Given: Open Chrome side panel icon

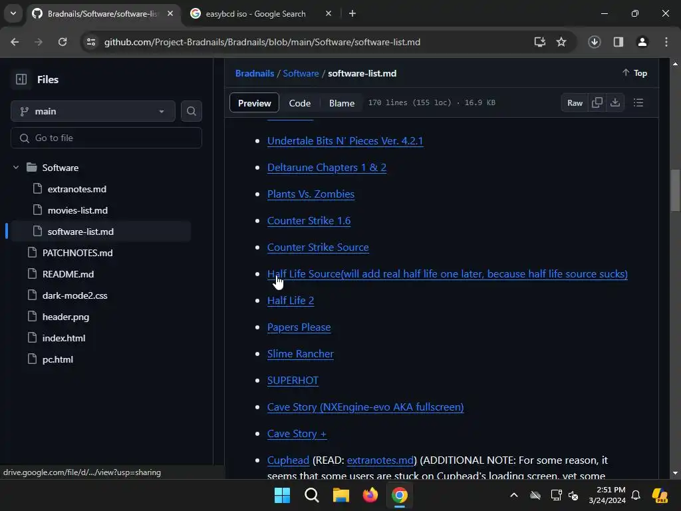Looking at the screenshot, I should tap(618, 42).
